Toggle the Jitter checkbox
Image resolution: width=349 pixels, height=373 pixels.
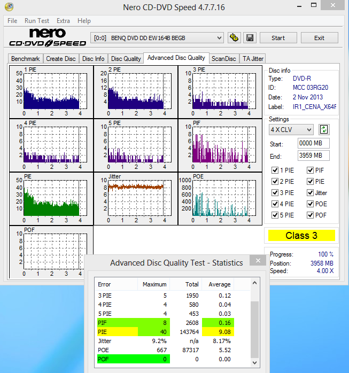coord(310,193)
